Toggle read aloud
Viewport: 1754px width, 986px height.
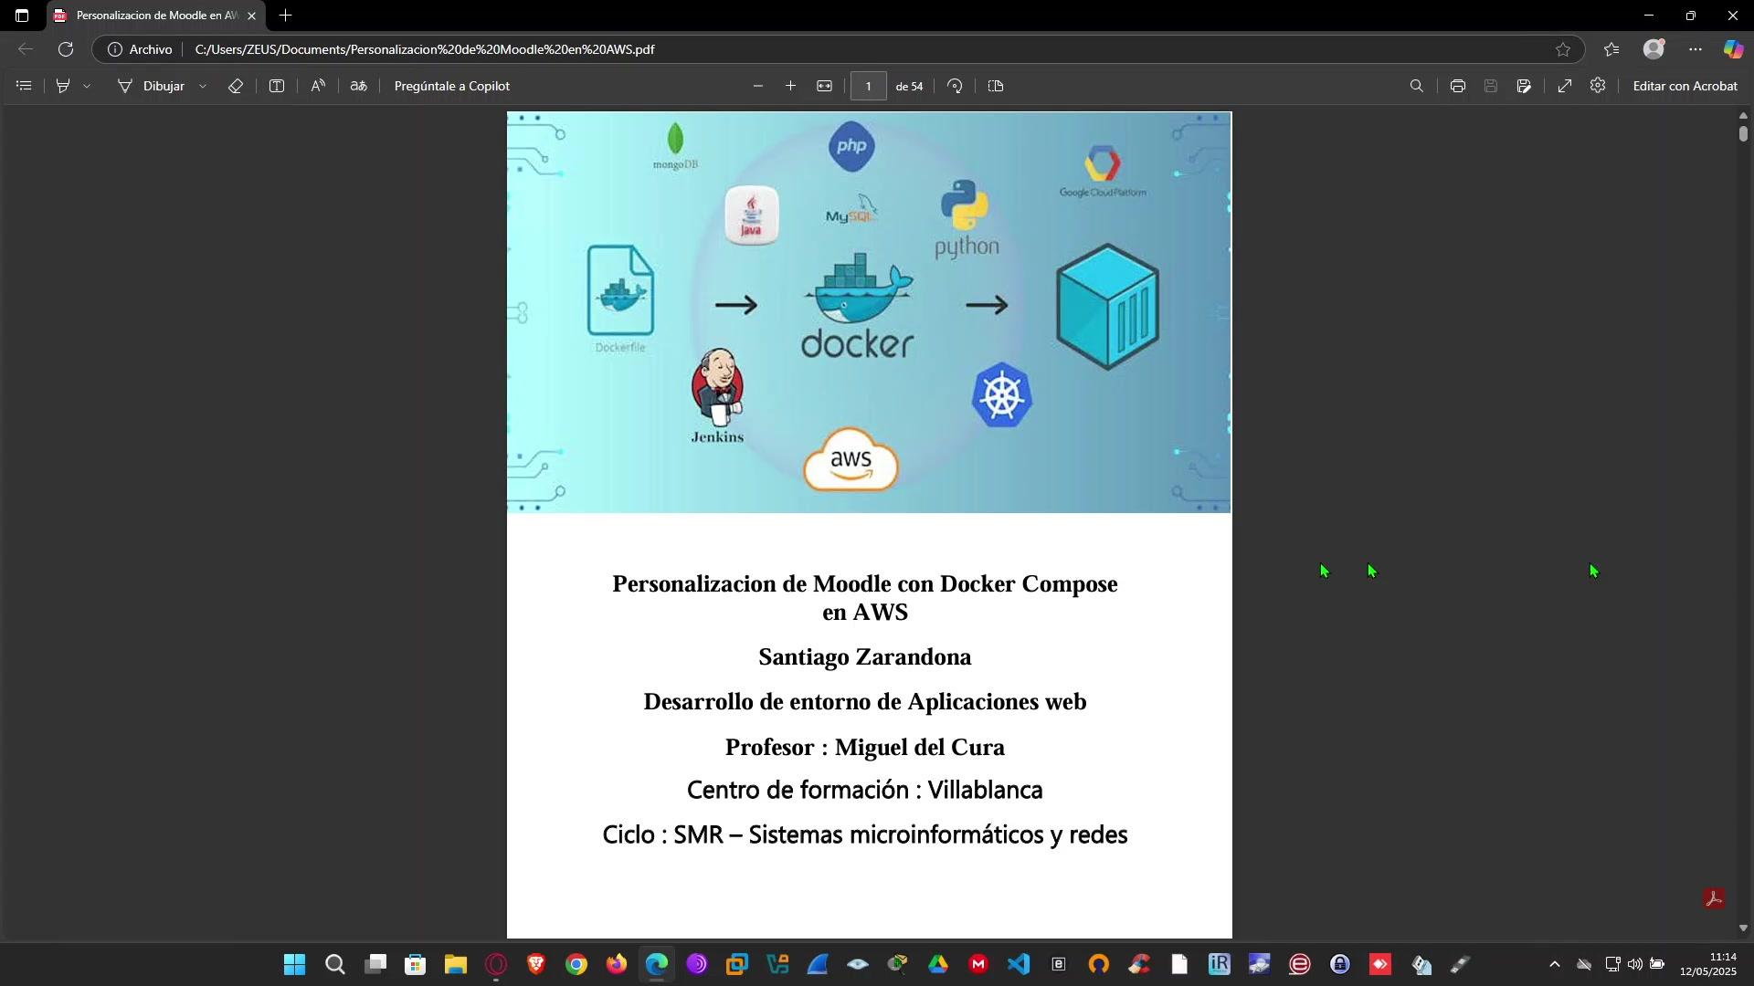318,86
